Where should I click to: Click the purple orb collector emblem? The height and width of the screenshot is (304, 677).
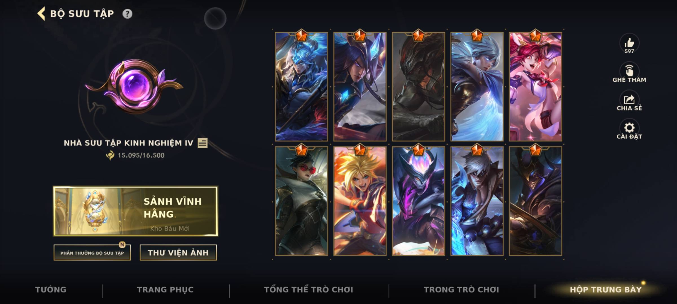134,86
